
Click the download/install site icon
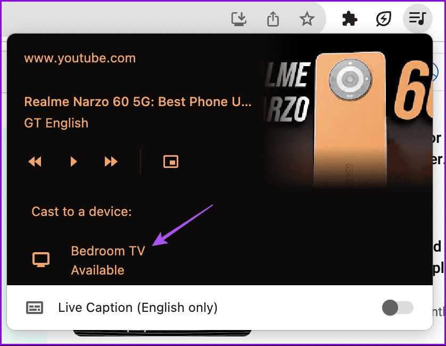[x=239, y=19]
